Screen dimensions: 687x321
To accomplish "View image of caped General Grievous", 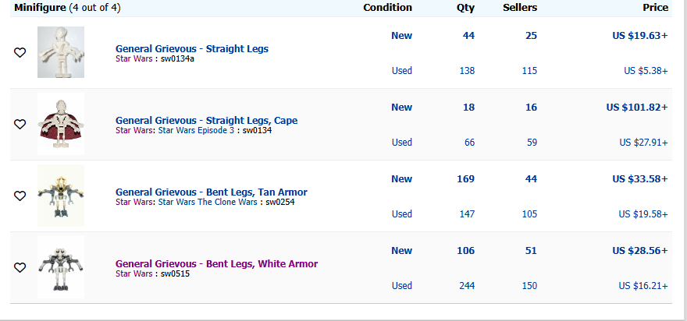I will coord(61,124).
